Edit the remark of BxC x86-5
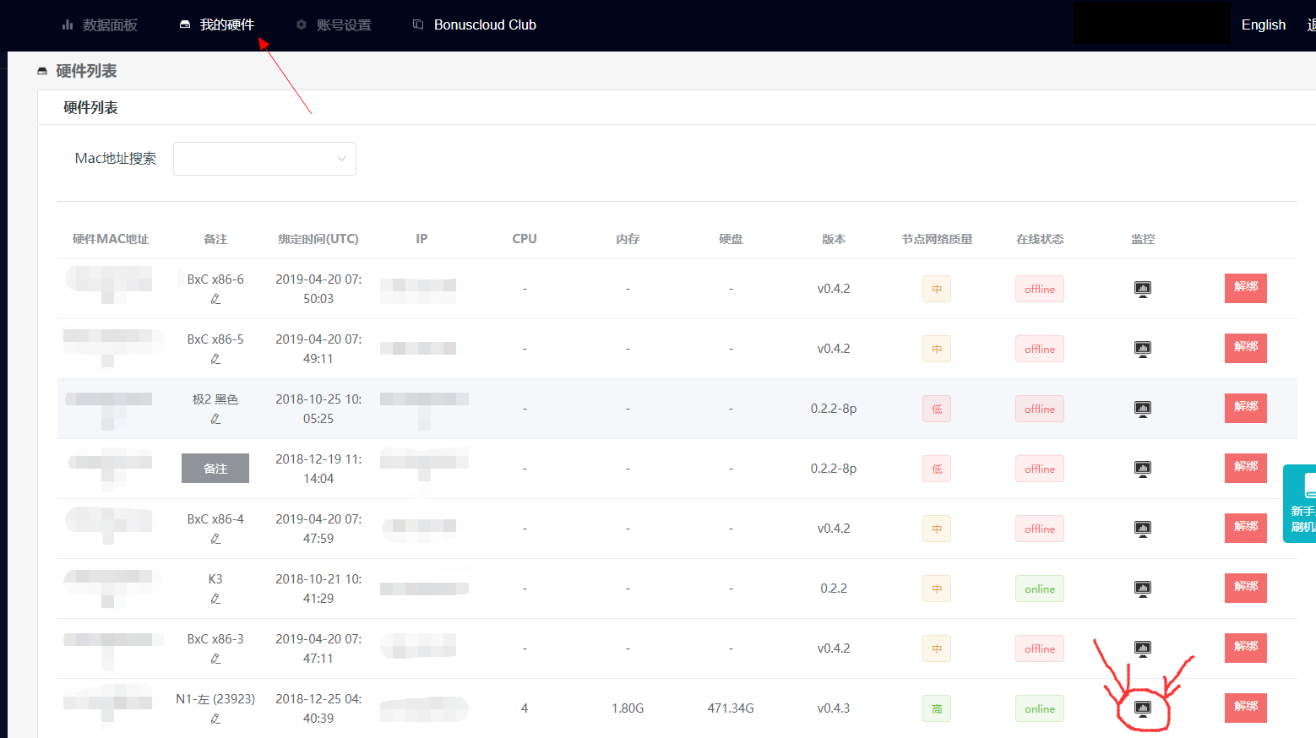The image size is (1316, 738). tap(215, 359)
